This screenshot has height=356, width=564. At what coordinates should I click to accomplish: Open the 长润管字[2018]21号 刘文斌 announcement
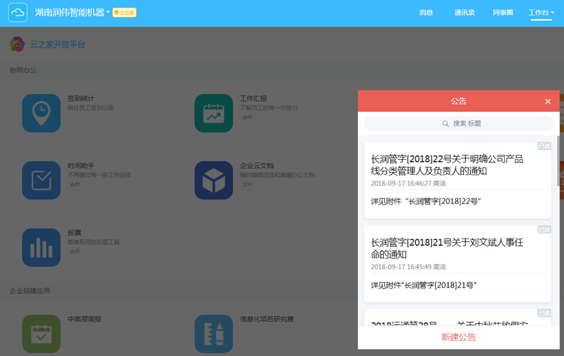click(447, 248)
